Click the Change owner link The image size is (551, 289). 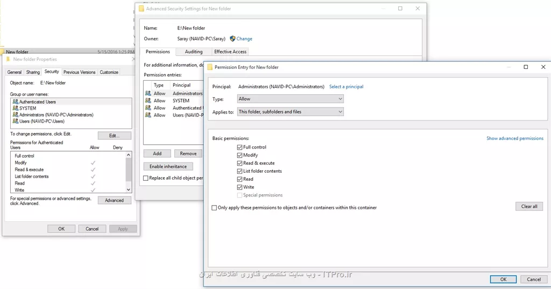tap(244, 39)
